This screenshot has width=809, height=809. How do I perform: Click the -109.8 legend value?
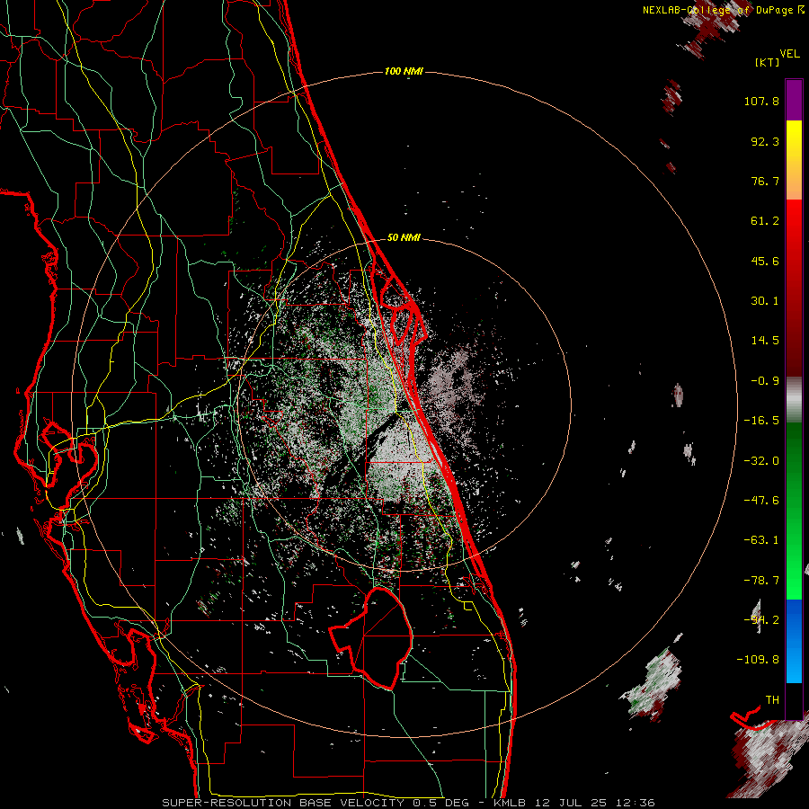pyautogui.click(x=758, y=660)
